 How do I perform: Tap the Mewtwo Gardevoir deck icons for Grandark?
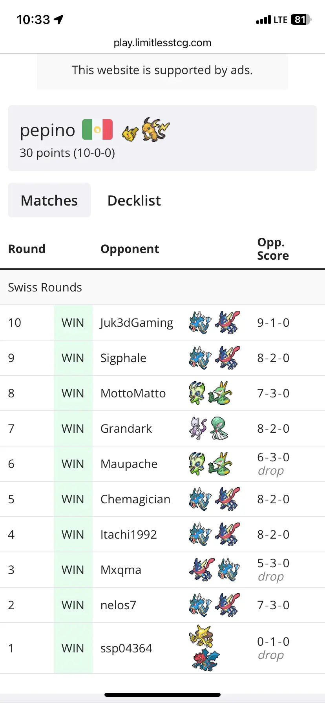(x=209, y=428)
